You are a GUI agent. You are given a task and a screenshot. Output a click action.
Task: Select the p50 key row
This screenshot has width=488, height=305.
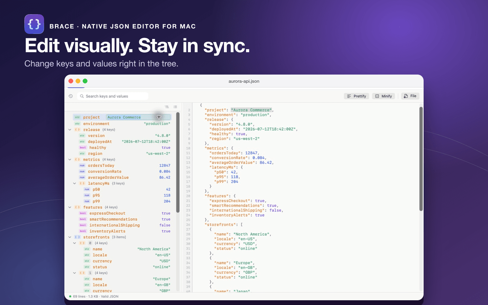(122, 189)
